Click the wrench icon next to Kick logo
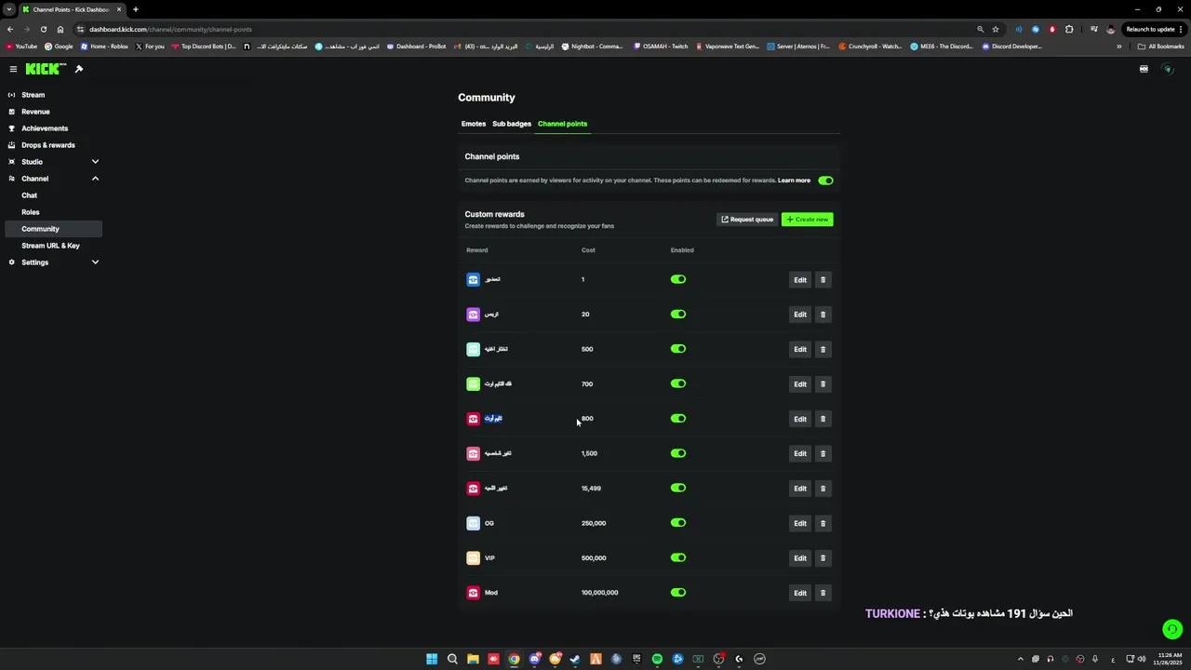1191x670 pixels. click(79, 69)
